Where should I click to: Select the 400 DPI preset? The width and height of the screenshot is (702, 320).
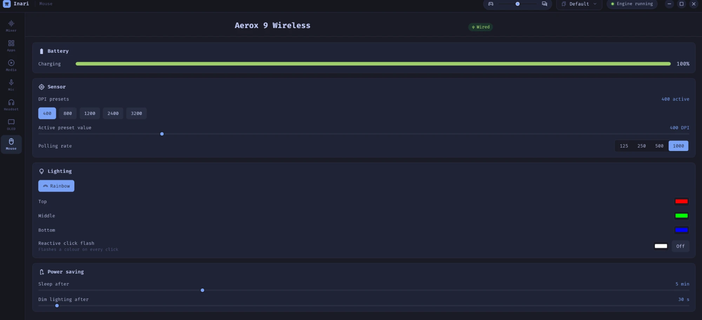47,113
